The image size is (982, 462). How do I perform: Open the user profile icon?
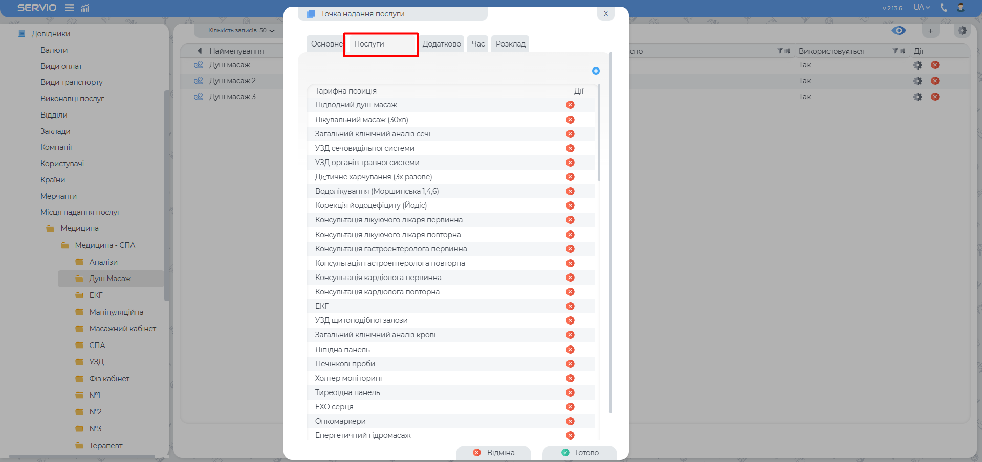coord(961,8)
